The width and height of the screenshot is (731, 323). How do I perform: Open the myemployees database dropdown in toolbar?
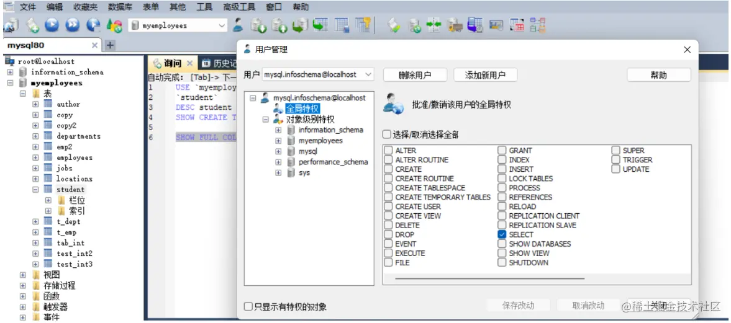pos(178,25)
